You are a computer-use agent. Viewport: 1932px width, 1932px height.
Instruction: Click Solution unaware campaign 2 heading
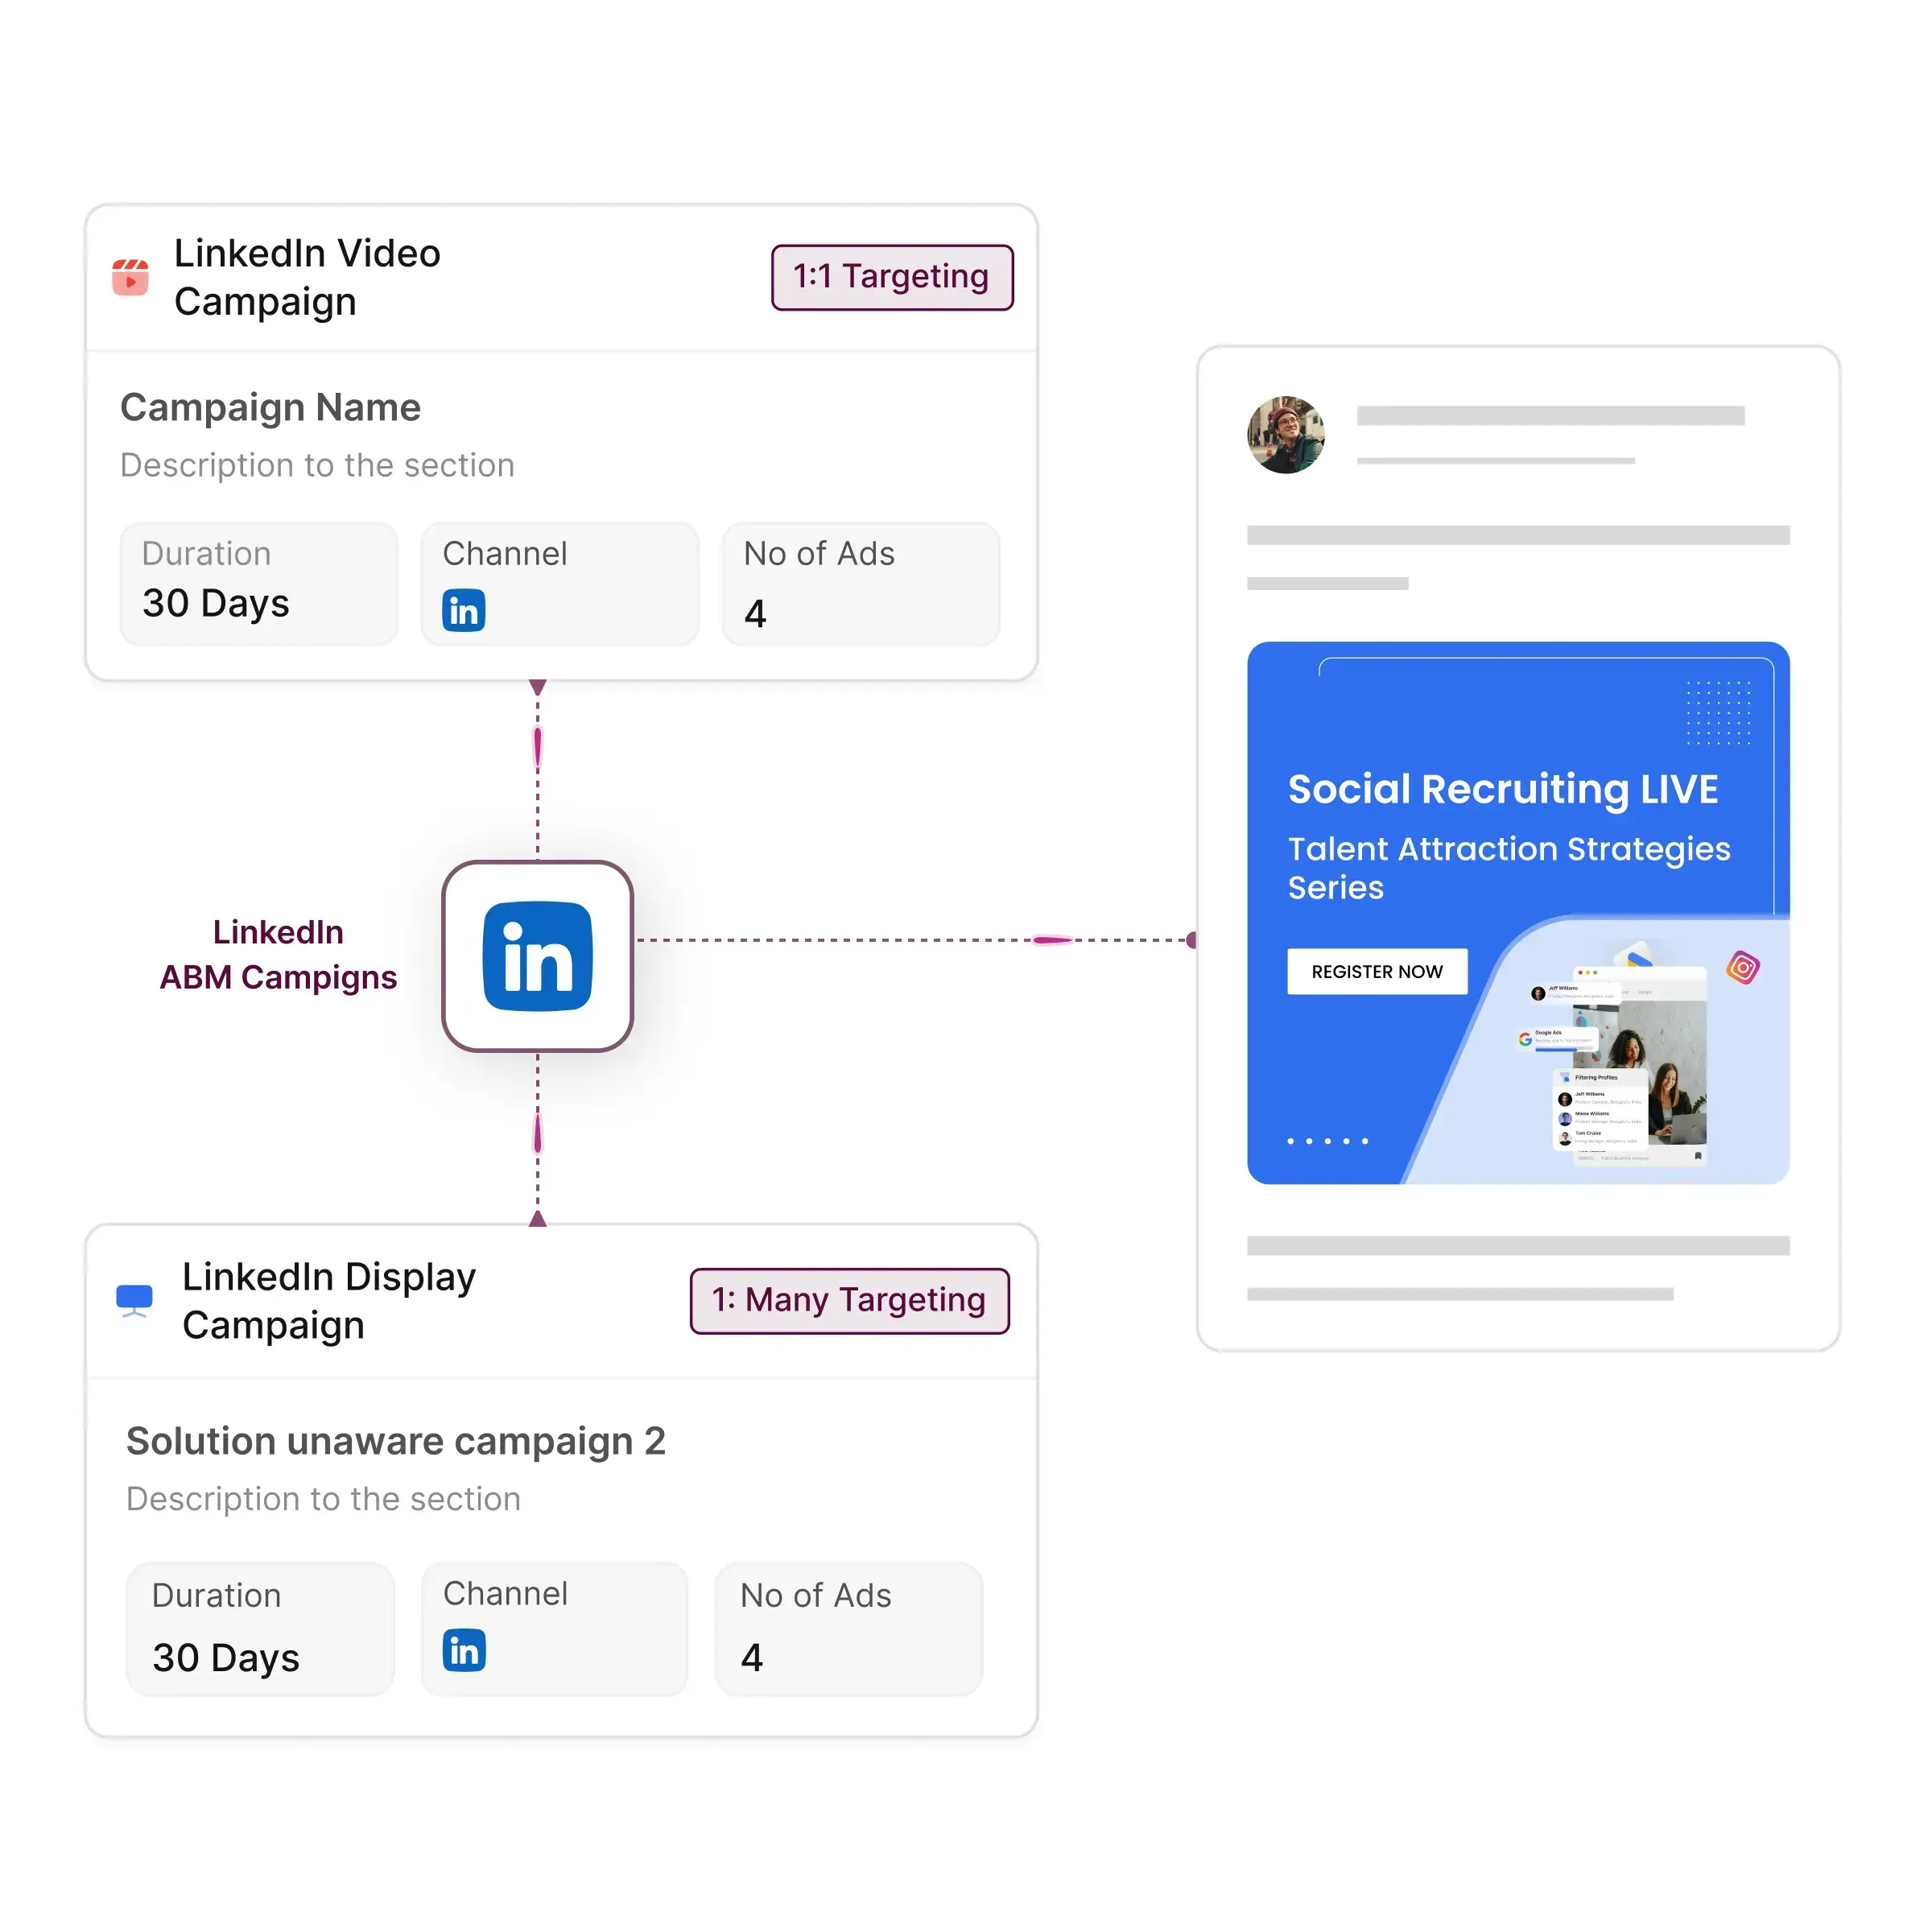point(396,1441)
